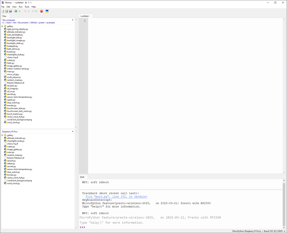Expand the gallery folder under This computer
The image size is (287, 233).
2,26
